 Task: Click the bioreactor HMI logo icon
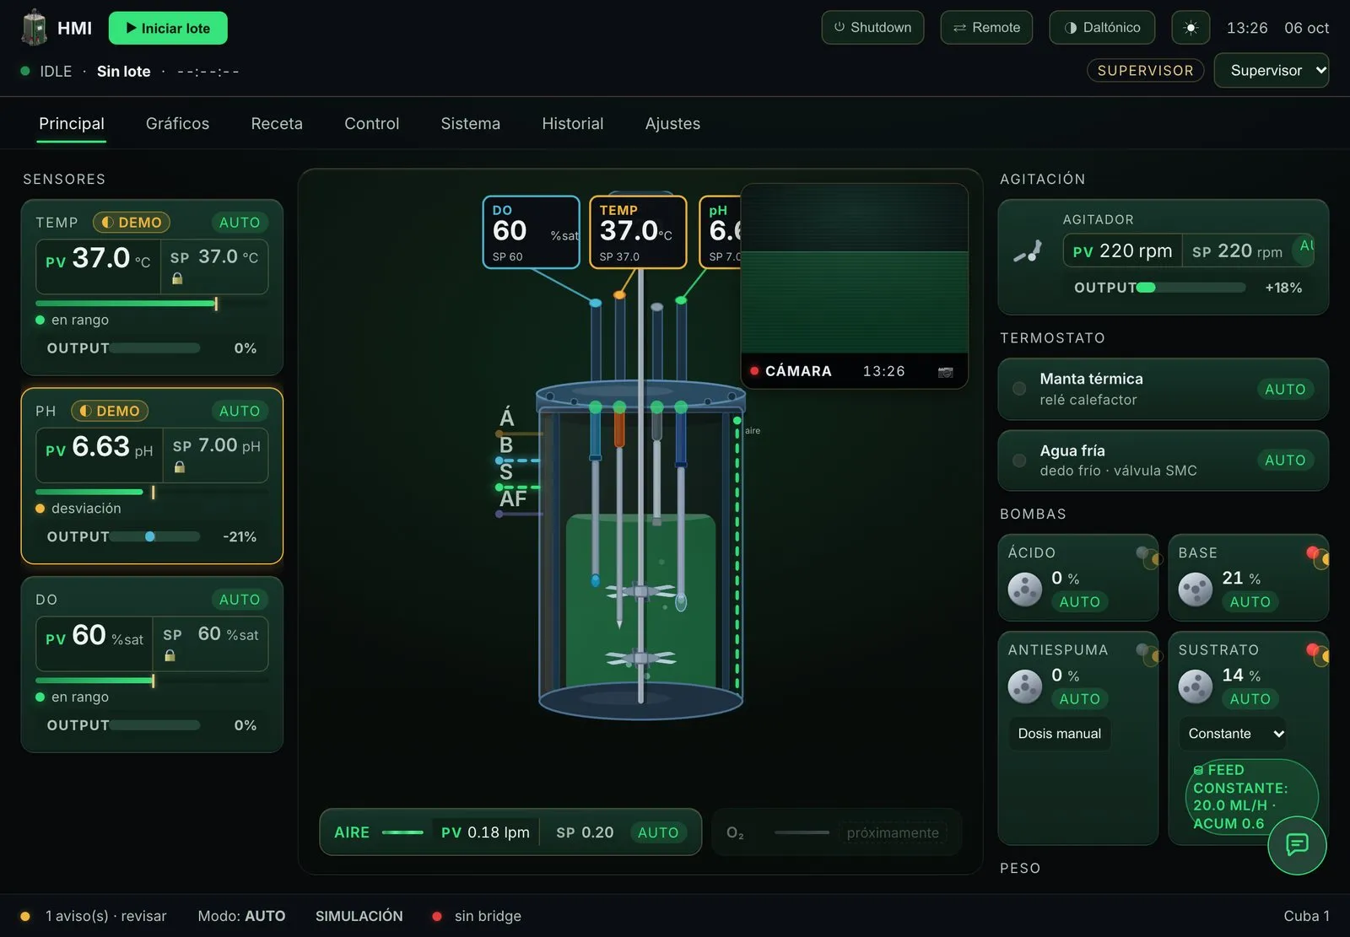35,28
